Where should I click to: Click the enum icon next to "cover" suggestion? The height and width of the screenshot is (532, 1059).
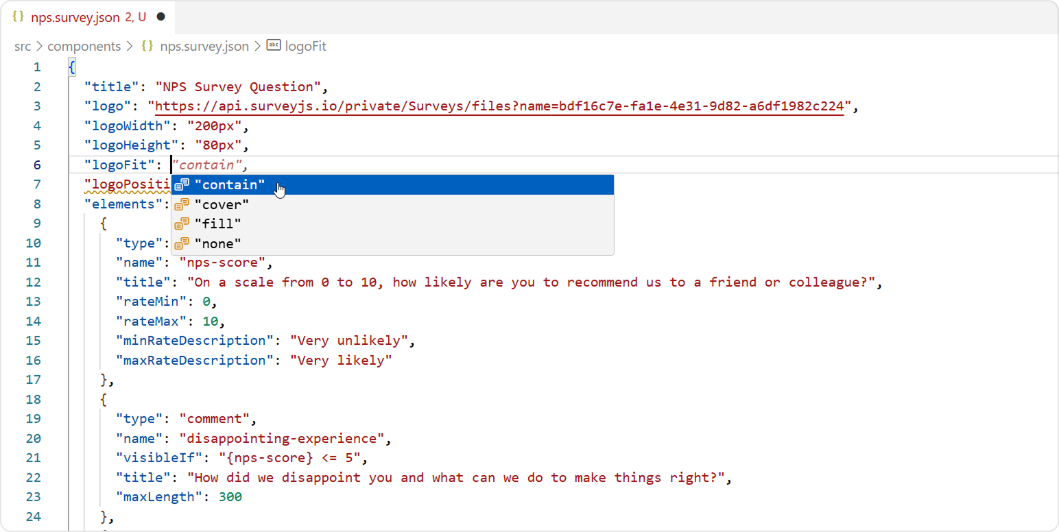coord(181,204)
